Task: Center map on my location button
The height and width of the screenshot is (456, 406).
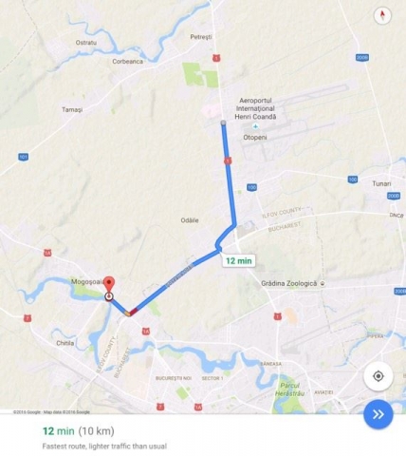Action: (x=378, y=376)
